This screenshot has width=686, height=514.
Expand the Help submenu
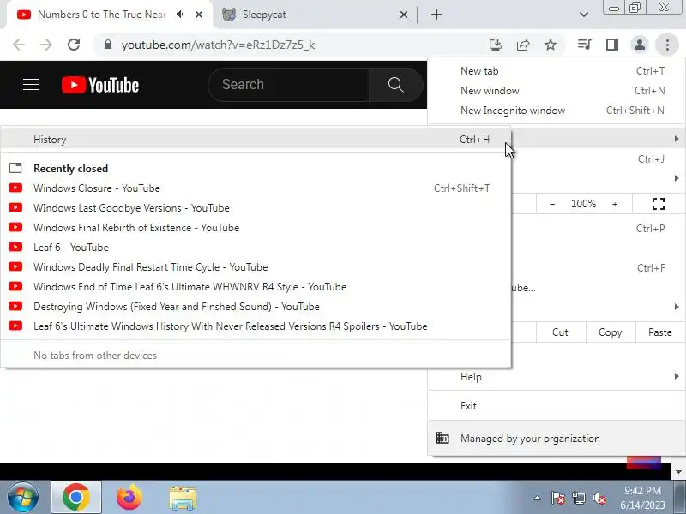(x=557, y=377)
